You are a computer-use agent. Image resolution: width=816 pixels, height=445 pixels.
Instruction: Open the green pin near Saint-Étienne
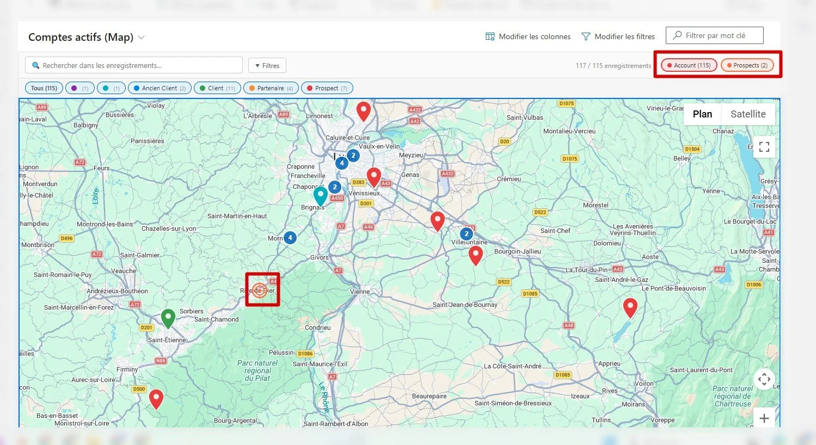click(x=168, y=319)
